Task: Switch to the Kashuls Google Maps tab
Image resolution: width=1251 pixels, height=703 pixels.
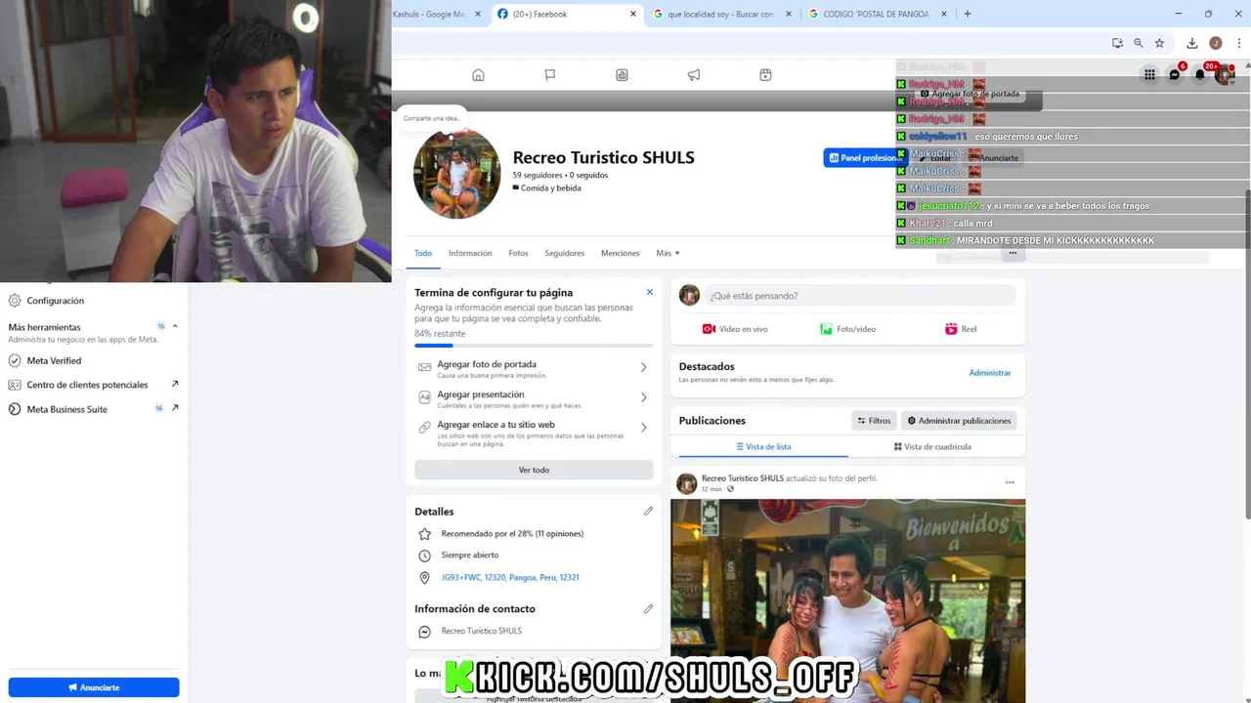Action: (430, 14)
